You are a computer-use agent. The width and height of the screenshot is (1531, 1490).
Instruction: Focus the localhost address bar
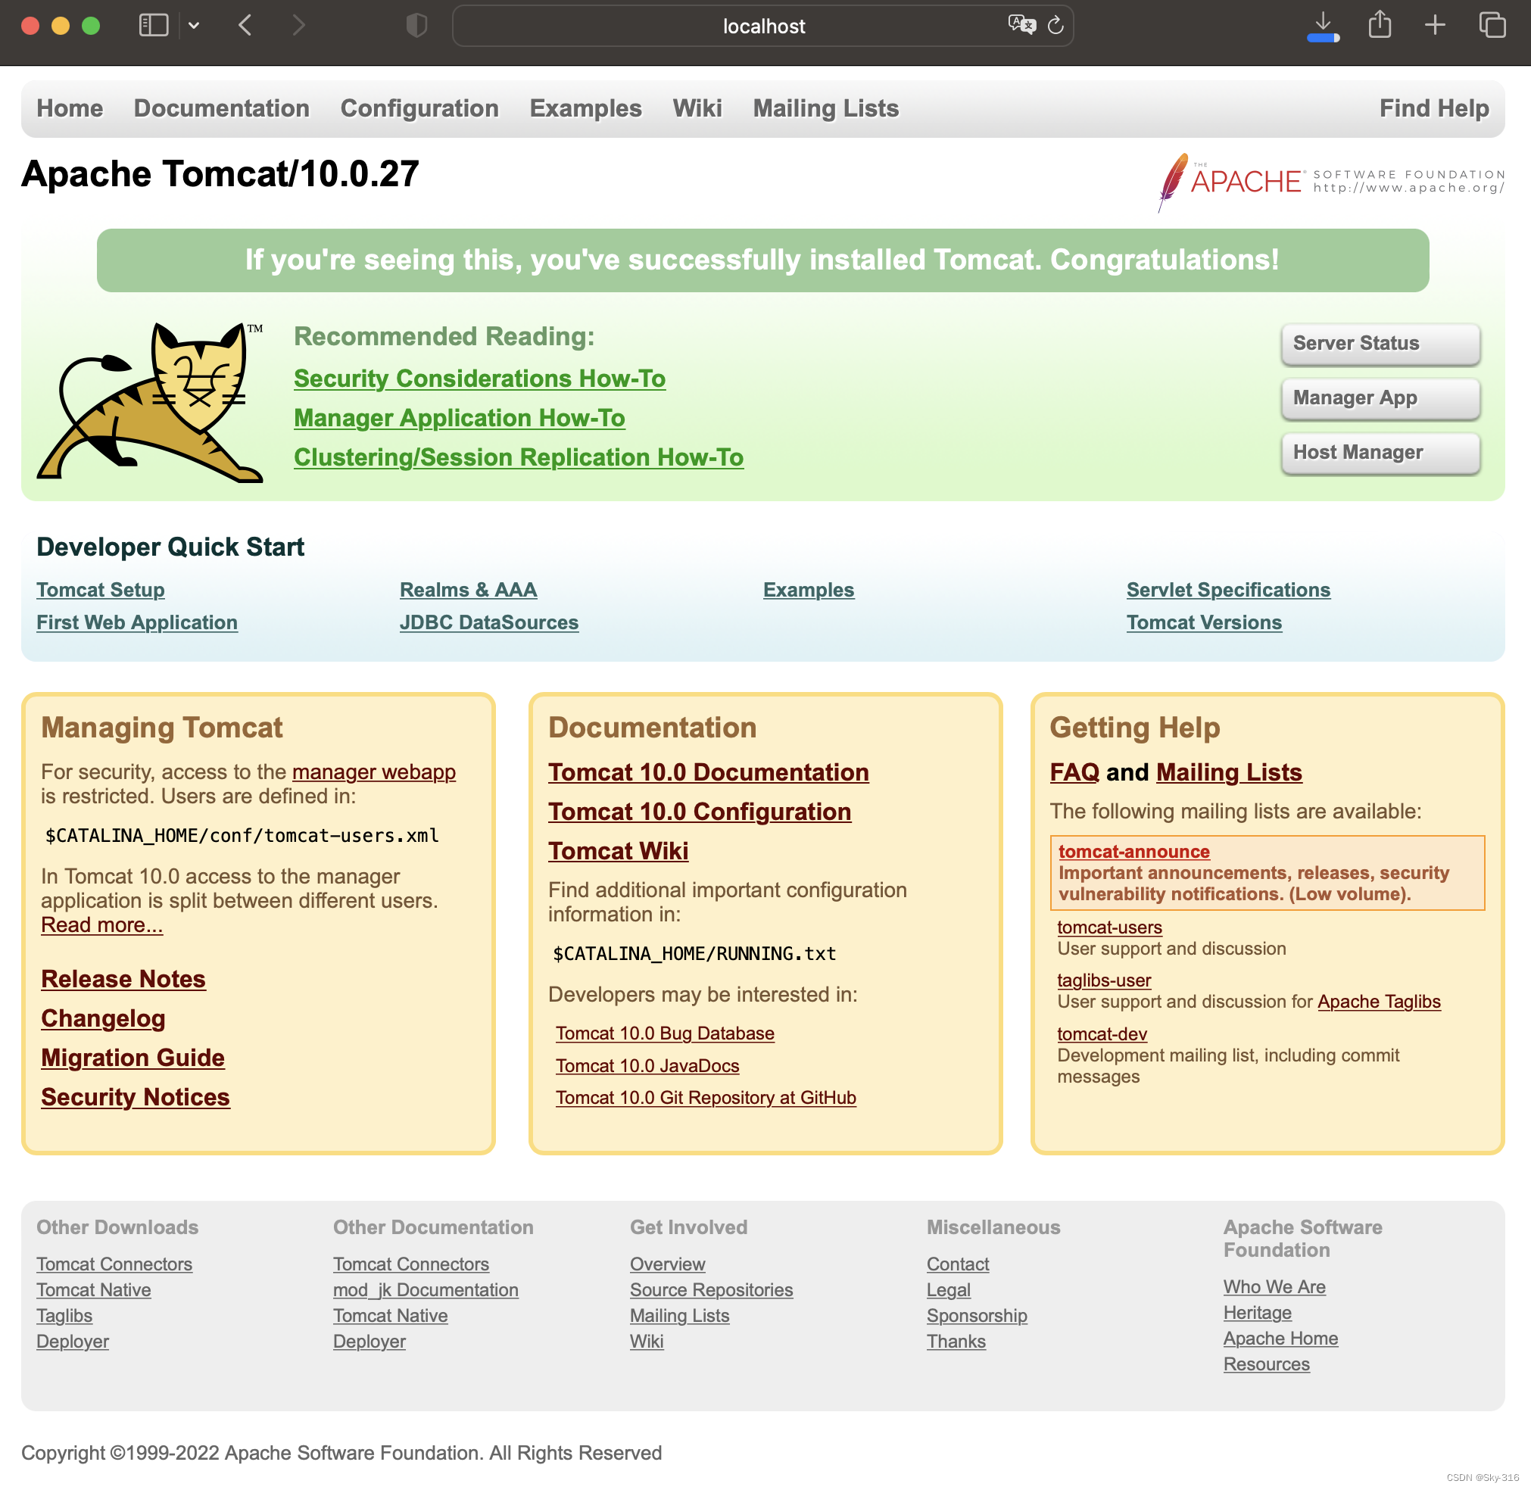tap(762, 26)
